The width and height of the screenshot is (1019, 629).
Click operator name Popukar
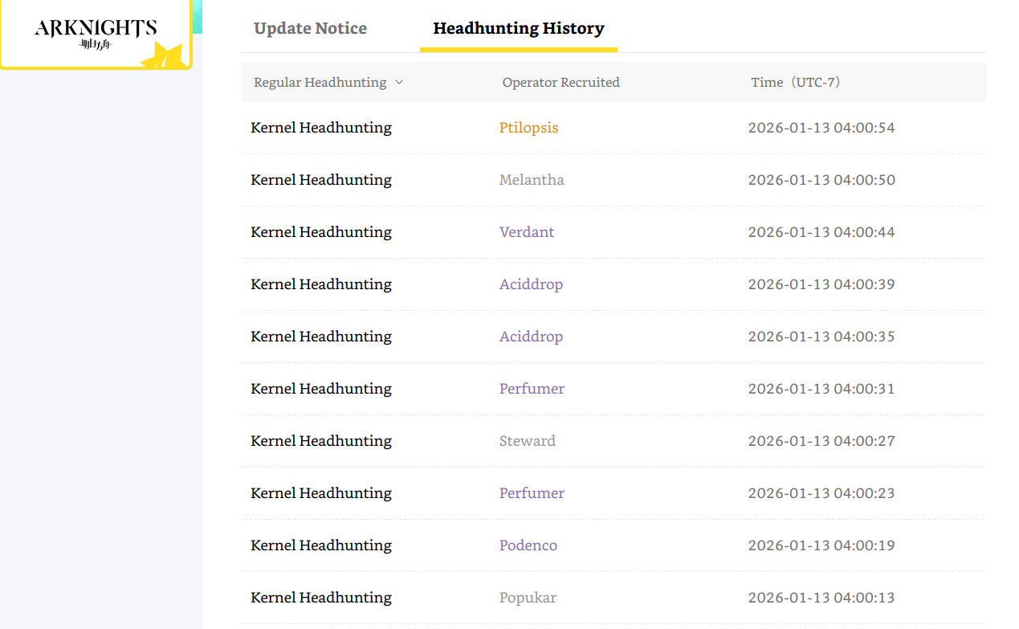tap(528, 598)
